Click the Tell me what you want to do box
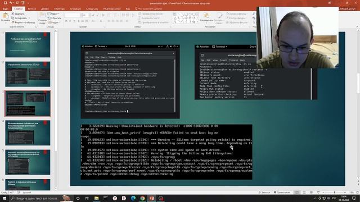The image size is (360, 202). (x=148, y=9)
